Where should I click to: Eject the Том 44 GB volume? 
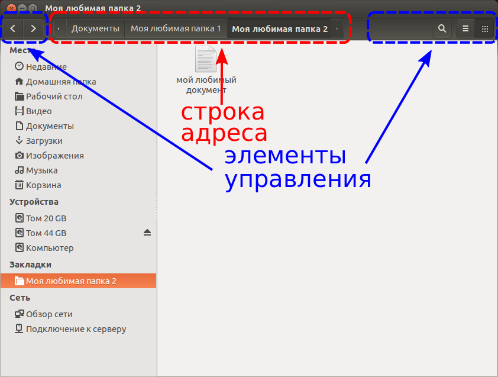[x=147, y=233]
